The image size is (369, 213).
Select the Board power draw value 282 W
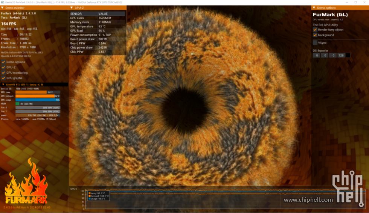[x=102, y=39]
